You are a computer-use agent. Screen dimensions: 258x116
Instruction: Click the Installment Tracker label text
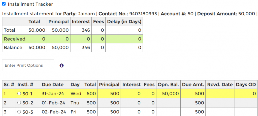(x=30, y=4)
